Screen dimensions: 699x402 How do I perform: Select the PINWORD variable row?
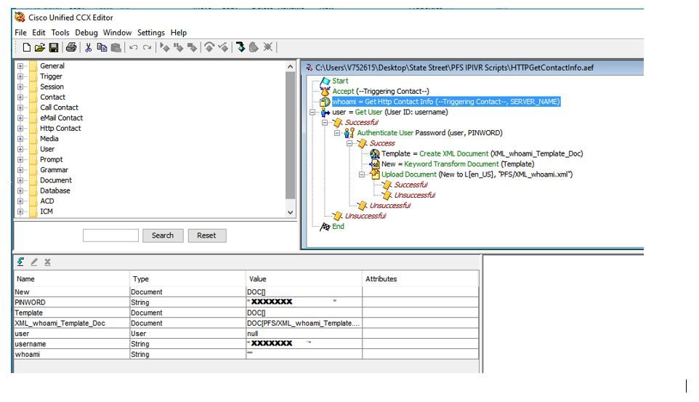246,302
